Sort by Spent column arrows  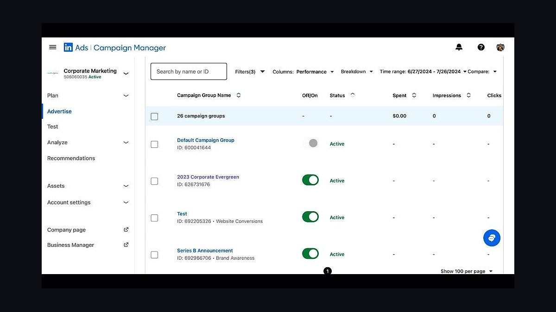pyautogui.click(x=414, y=95)
